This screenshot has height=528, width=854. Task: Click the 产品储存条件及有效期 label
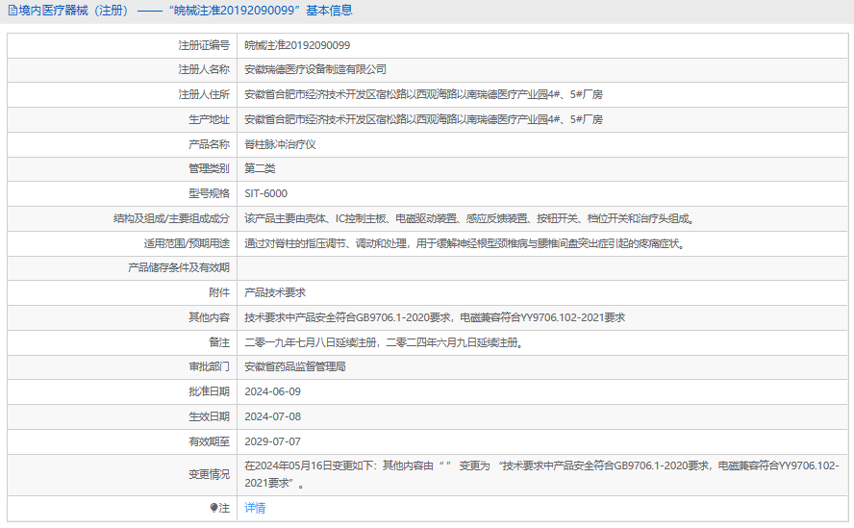click(179, 267)
